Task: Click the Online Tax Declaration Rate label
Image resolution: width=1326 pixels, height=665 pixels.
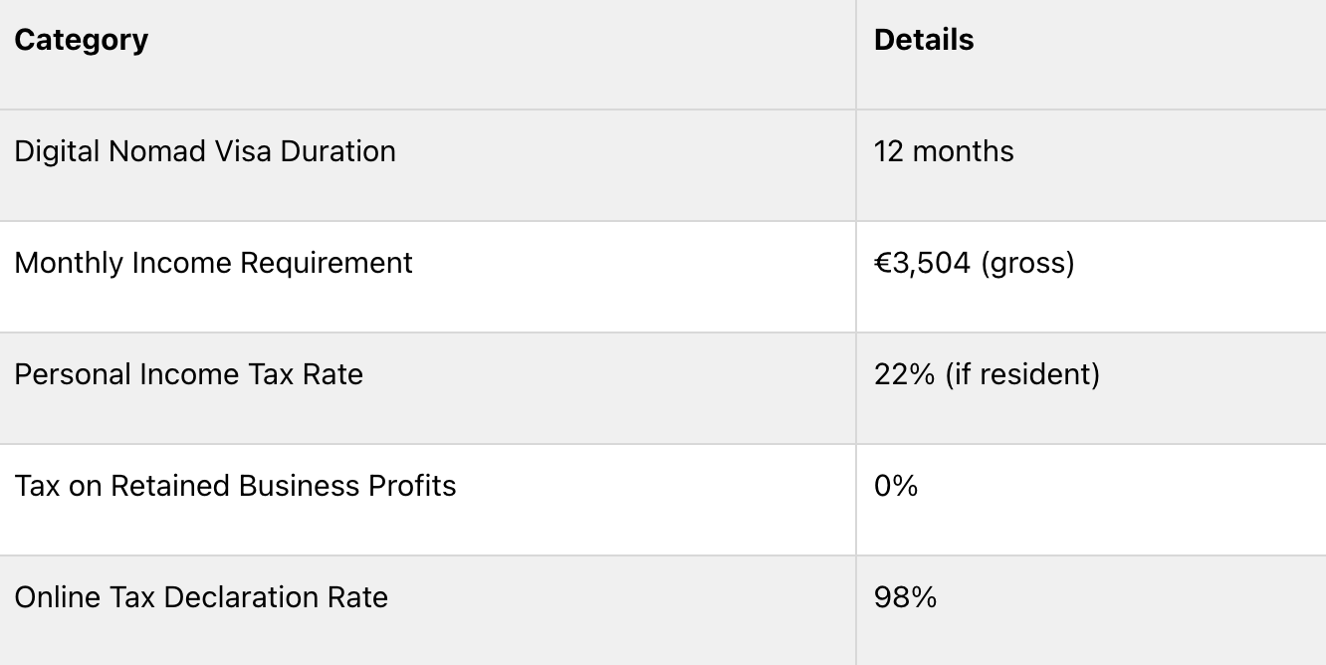Action: coord(201,597)
